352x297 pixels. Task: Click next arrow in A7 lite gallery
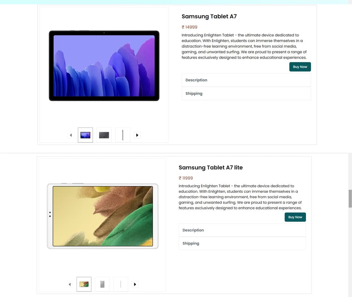tap(135, 284)
